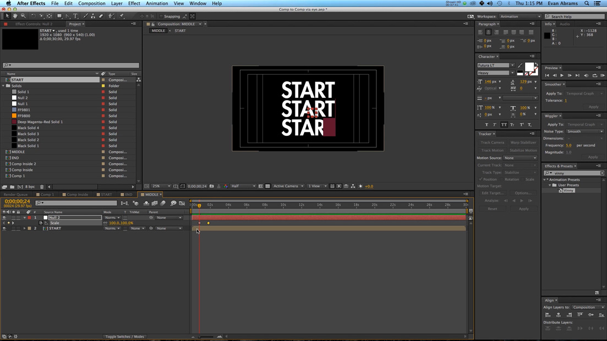Click Scale stopwatch icon
Screen dimensions: 607x341
point(41,223)
